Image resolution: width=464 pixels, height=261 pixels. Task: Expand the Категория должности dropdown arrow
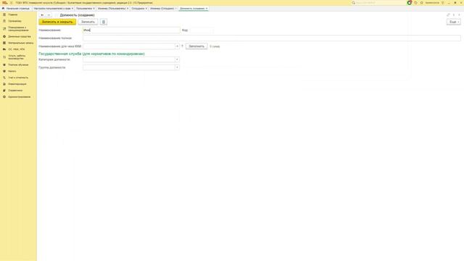coord(177,59)
